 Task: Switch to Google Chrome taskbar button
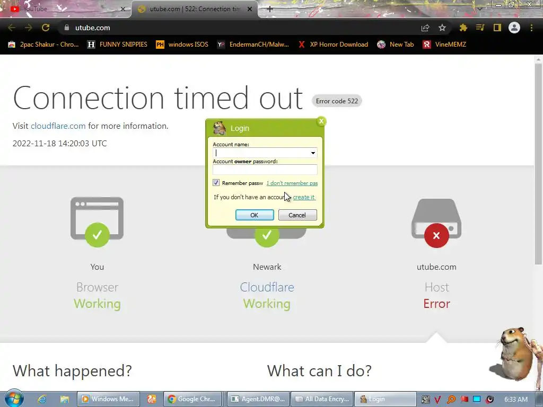click(x=193, y=399)
